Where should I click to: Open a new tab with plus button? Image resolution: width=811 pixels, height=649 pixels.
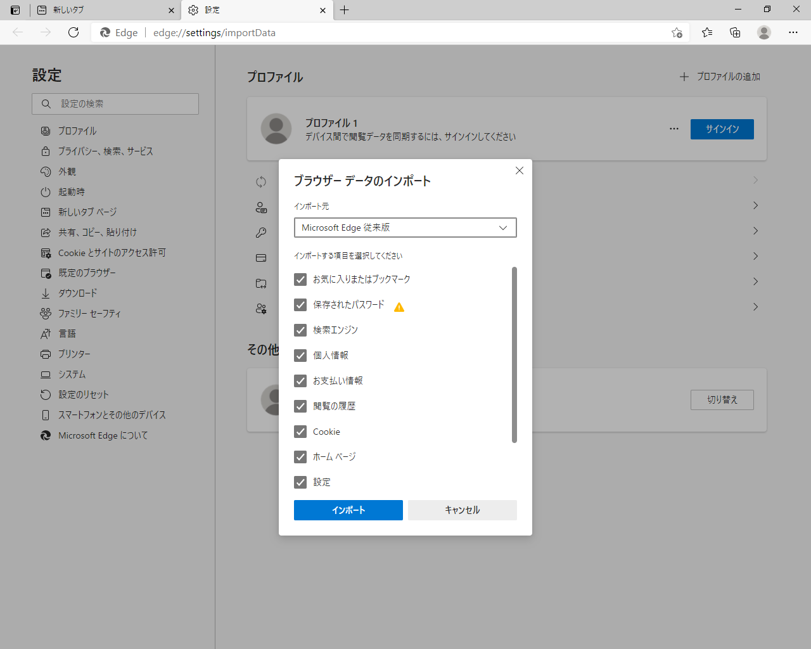coord(344,10)
